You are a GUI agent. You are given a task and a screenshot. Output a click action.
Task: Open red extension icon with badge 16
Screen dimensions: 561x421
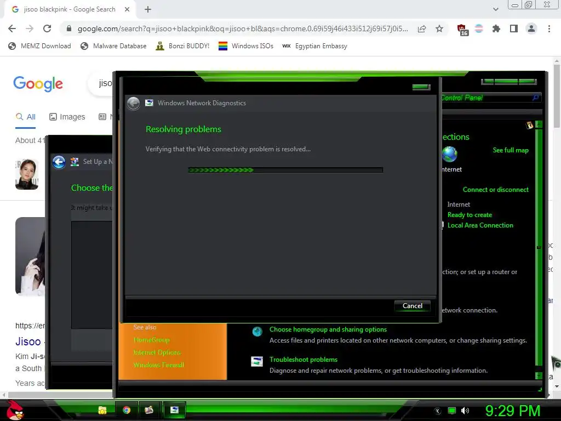(462, 30)
